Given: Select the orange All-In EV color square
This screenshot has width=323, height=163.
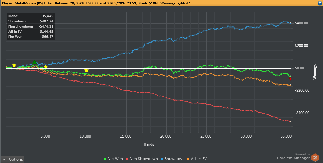Looking at the screenshot, I should pos(188,159).
